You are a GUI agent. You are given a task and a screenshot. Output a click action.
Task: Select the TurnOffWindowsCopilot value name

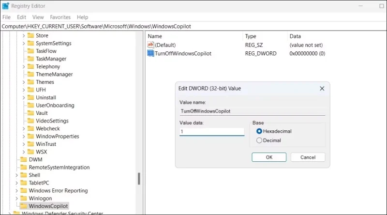tap(183, 53)
